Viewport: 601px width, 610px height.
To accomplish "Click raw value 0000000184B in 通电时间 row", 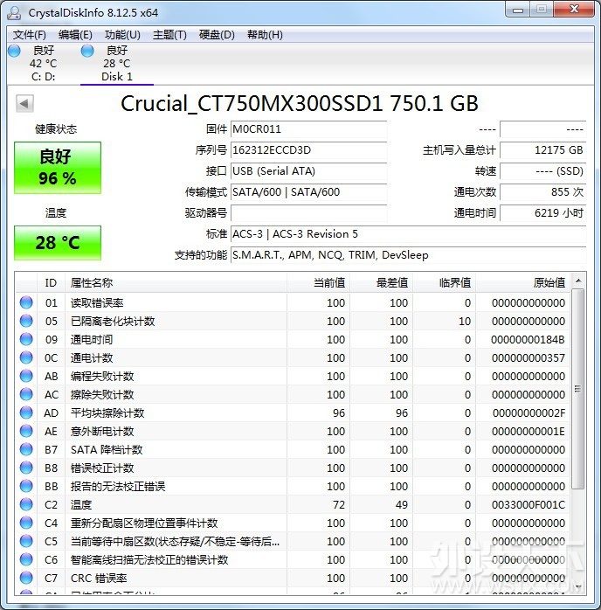I will click(528, 340).
